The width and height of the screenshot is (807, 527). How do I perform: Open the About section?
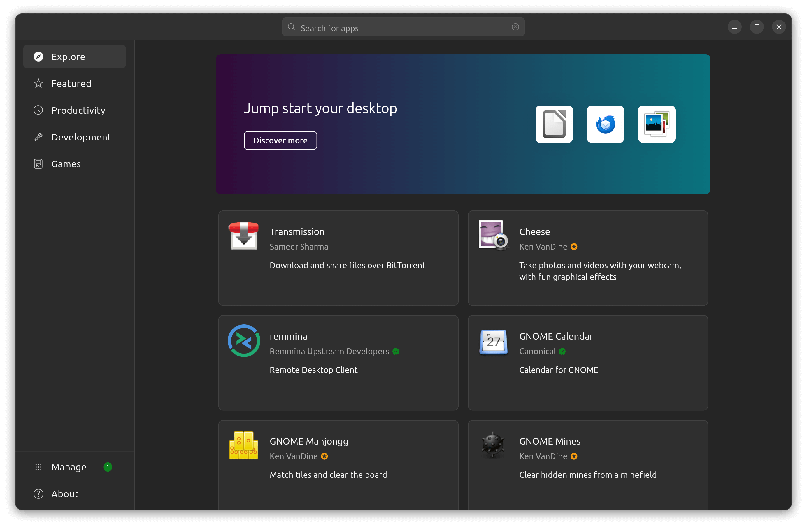64,494
